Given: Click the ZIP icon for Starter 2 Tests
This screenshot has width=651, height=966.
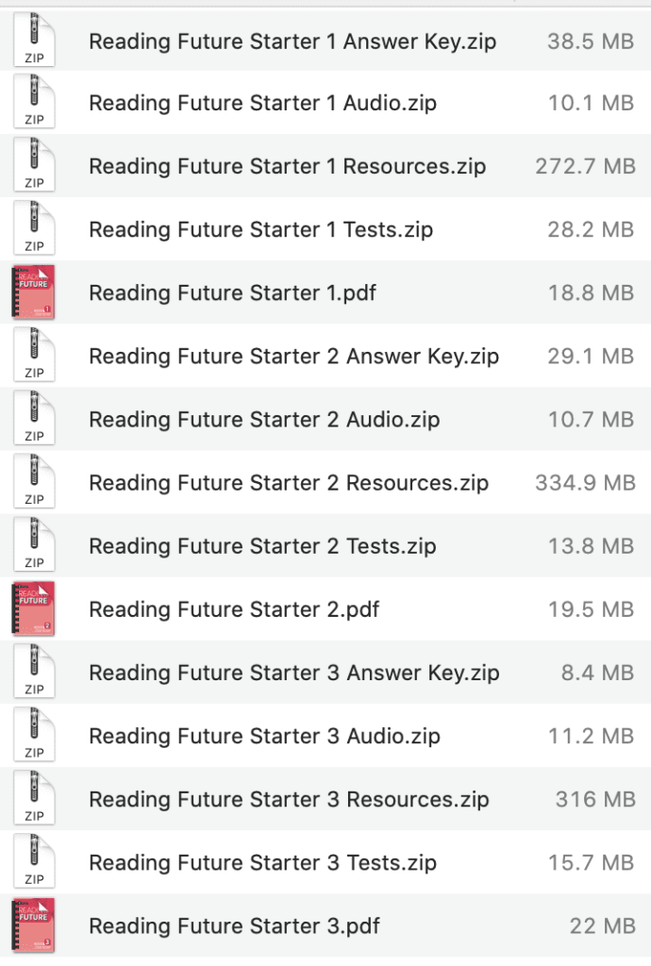Looking at the screenshot, I should [x=33, y=545].
